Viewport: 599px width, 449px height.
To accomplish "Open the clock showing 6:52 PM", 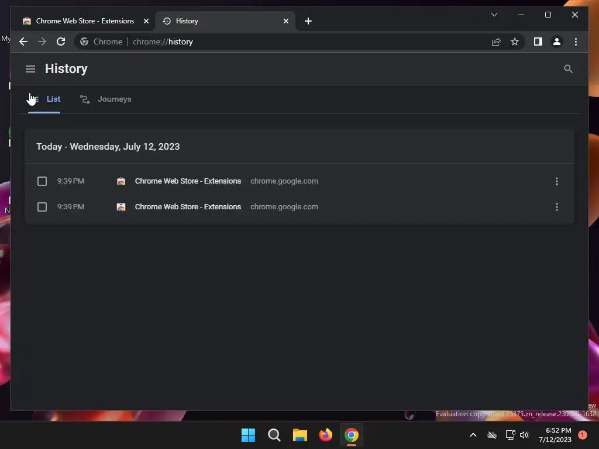I will (x=555, y=435).
